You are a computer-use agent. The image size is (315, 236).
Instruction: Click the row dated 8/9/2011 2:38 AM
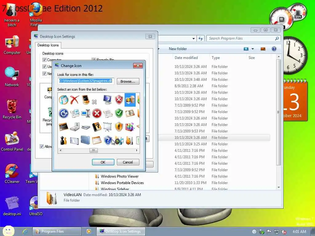pyautogui.click(x=214, y=86)
